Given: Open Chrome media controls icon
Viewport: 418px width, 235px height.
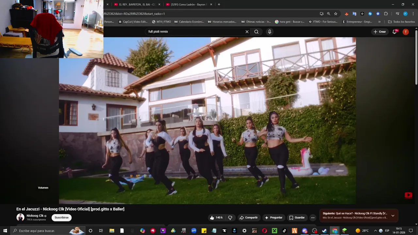Looking at the screenshot, I should pos(397,14).
